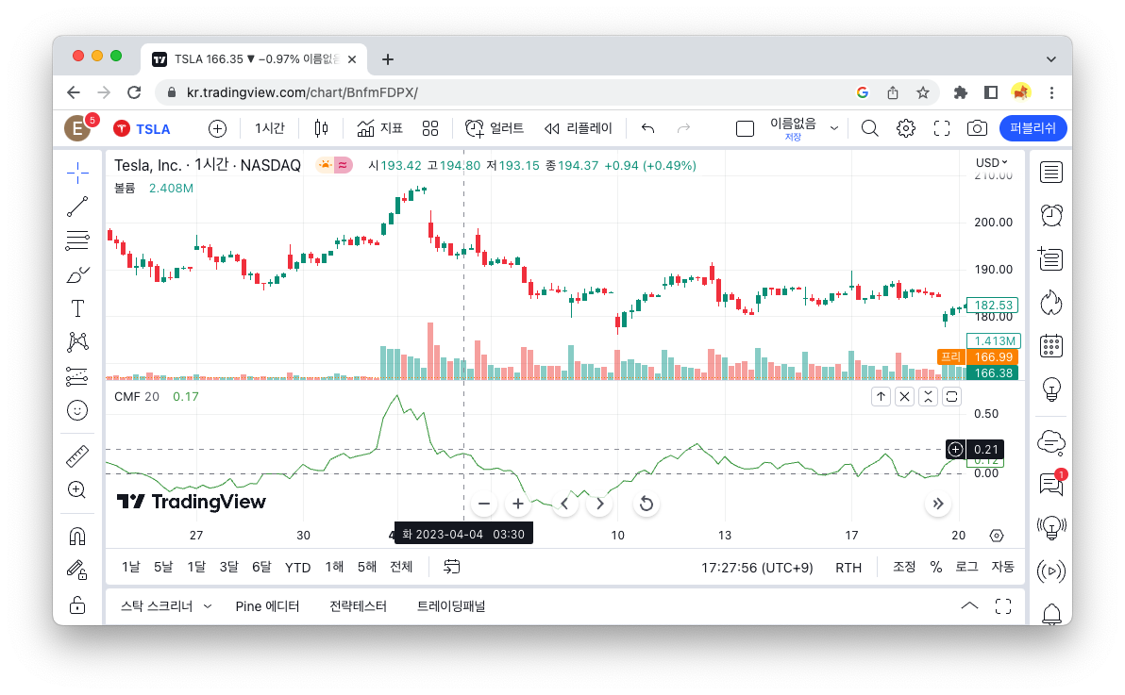Viewport: 1125px width, 695px height.
Task: Open the candlestick chart type menu
Action: 321,128
